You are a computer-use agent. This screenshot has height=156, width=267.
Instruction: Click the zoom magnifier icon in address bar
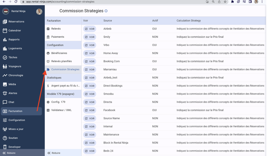pos(213,2)
